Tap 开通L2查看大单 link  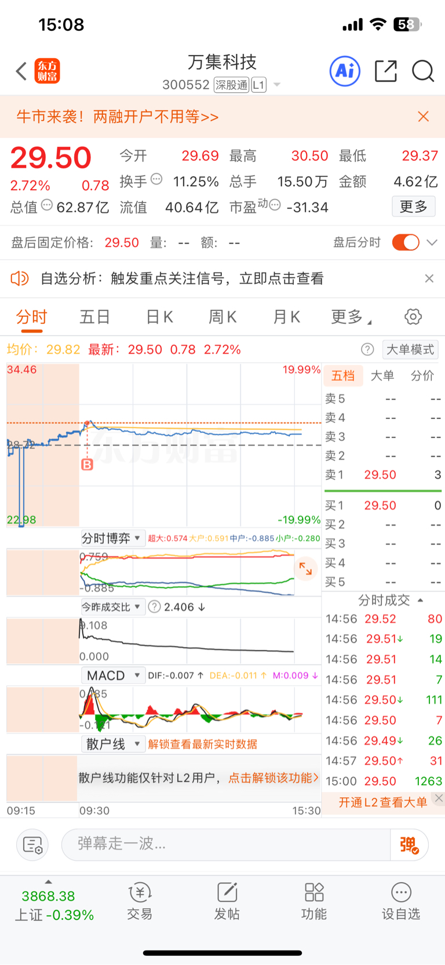(x=383, y=803)
